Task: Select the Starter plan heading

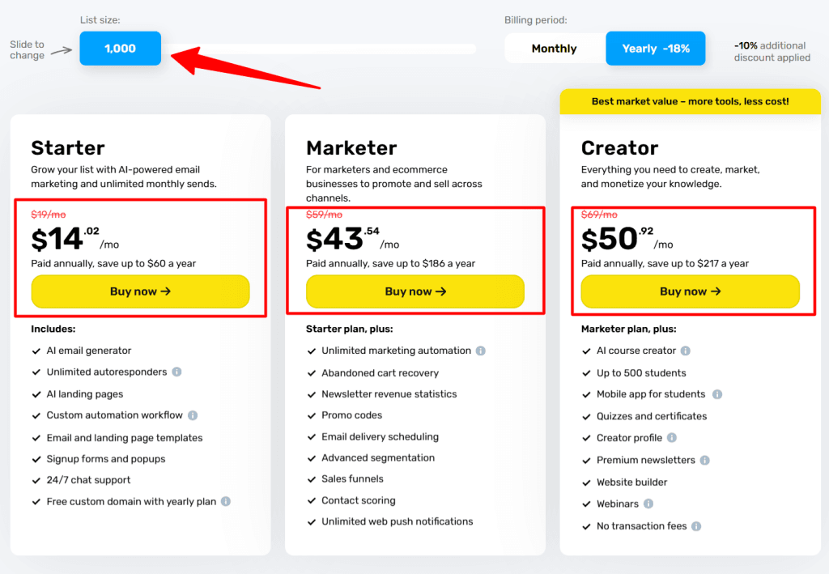Action: [67, 148]
